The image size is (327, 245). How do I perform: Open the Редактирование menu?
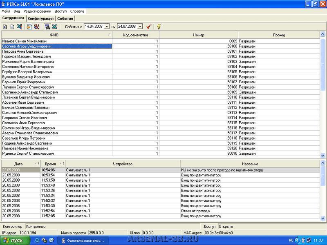[x=37, y=11]
